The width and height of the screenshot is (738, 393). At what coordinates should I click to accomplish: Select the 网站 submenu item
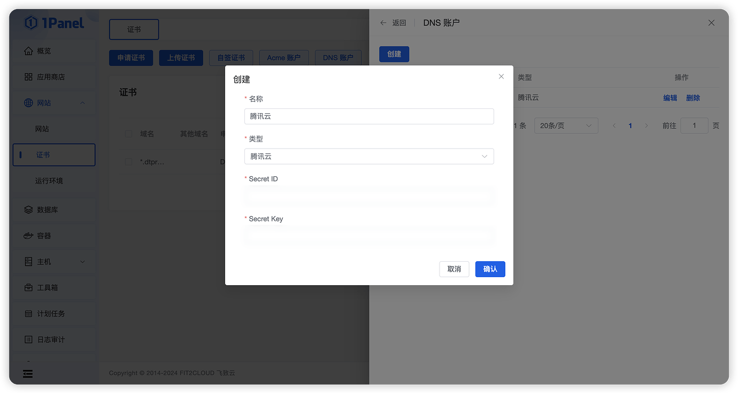[54, 129]
